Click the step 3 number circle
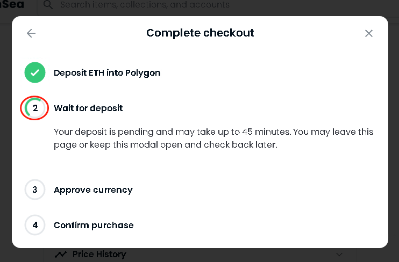 click(x=35, y=190)
